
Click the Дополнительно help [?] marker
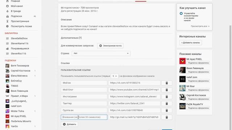[80, 38]
